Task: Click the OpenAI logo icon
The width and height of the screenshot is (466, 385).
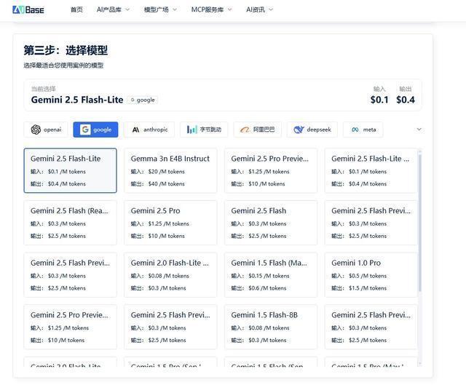Action: point(36,130)
